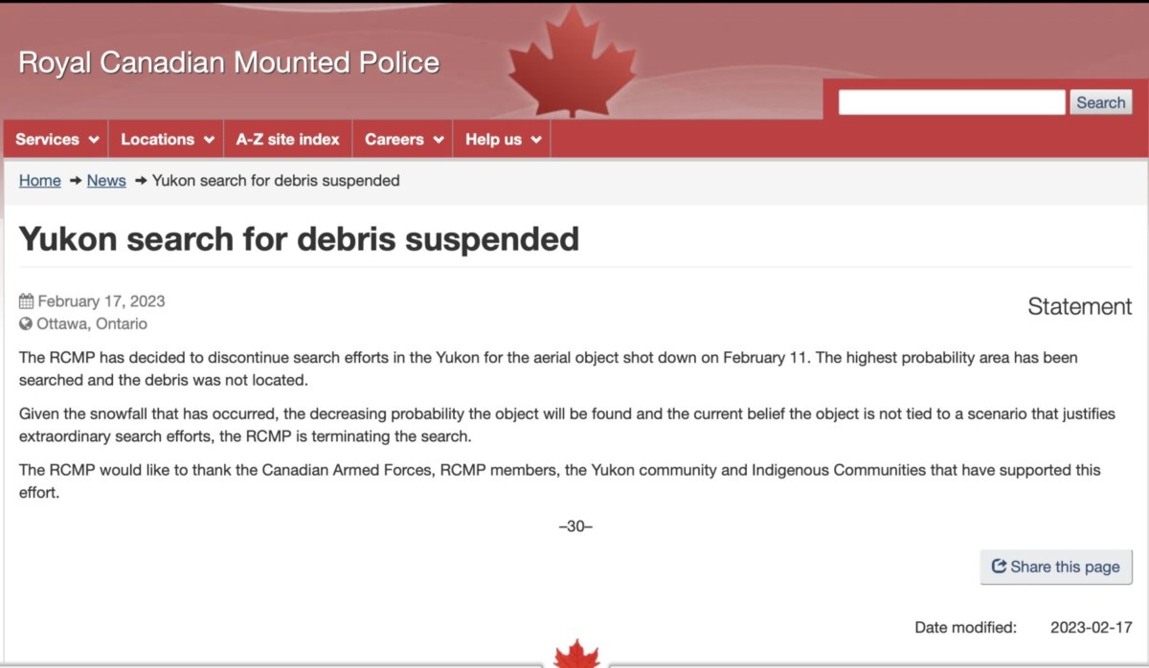Click the Share this page button
The width and height of the screenshot is (1149, 668).
(x=1056, y=567)
